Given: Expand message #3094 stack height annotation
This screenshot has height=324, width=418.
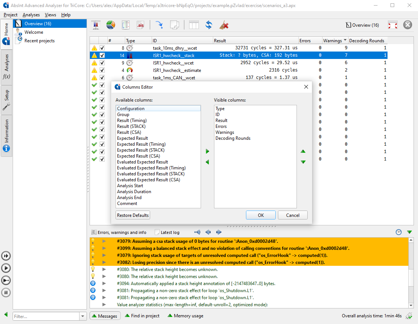Looking at the screenshot, I should point(104,284).
